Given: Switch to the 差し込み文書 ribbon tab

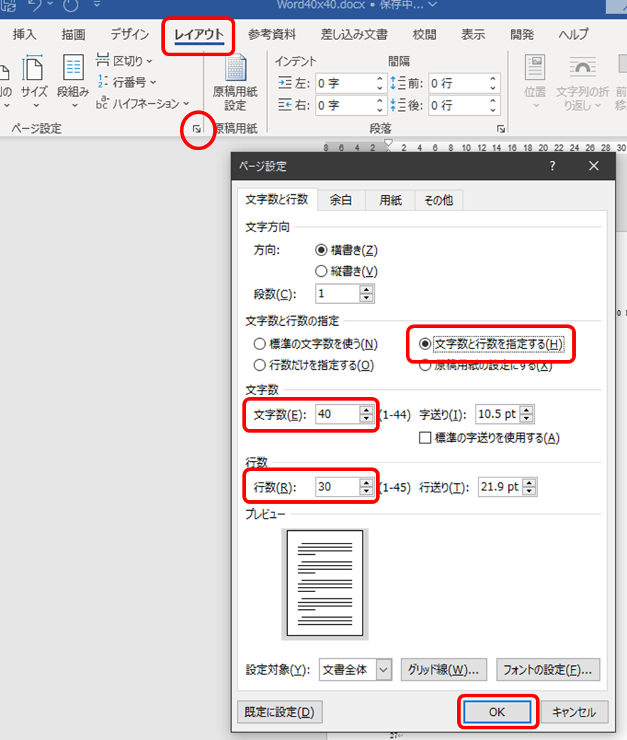Looking at the screenshot, I should 354,34.
